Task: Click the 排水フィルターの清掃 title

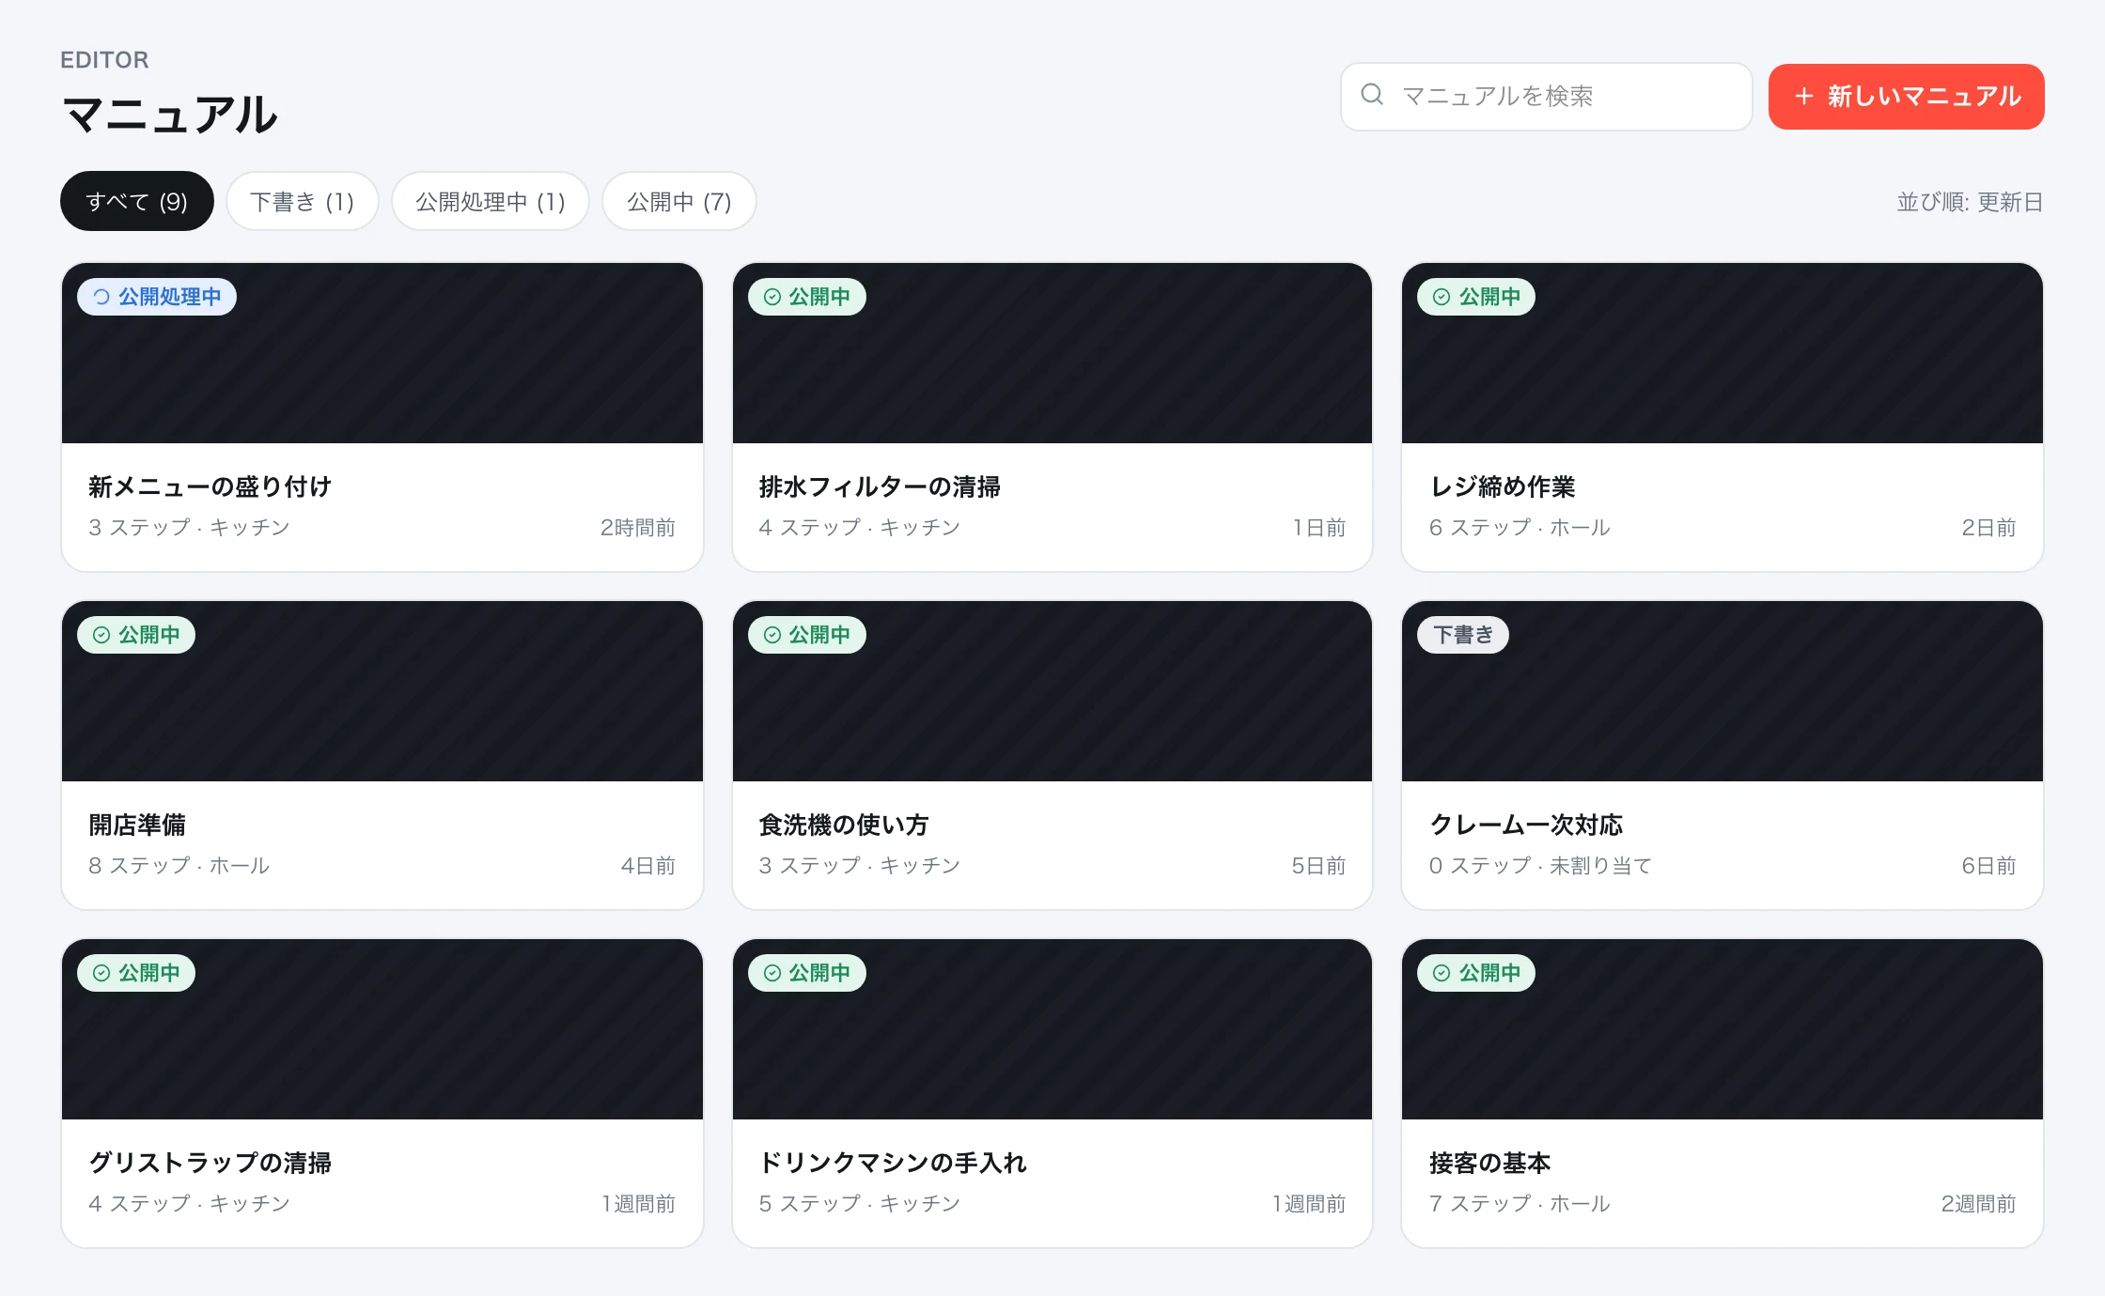Action: (880, 486)
